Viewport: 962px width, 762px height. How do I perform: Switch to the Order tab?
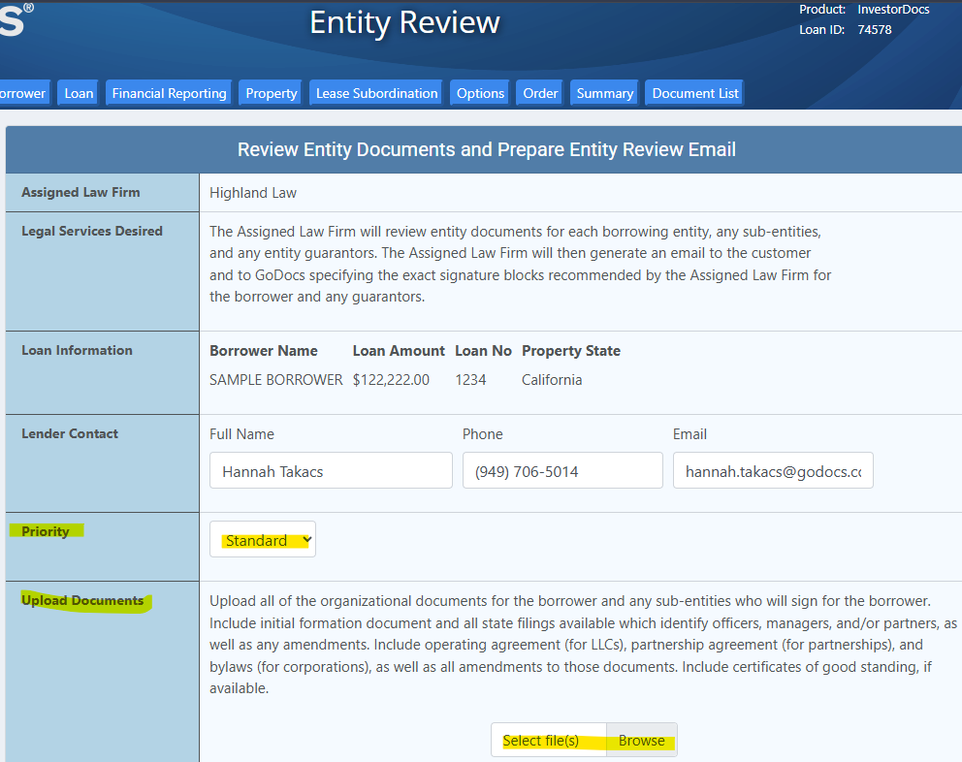(540, 93)
